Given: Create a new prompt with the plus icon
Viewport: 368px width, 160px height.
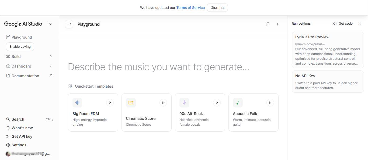Looking at the screenshot, I should click(x=277, y=24).
